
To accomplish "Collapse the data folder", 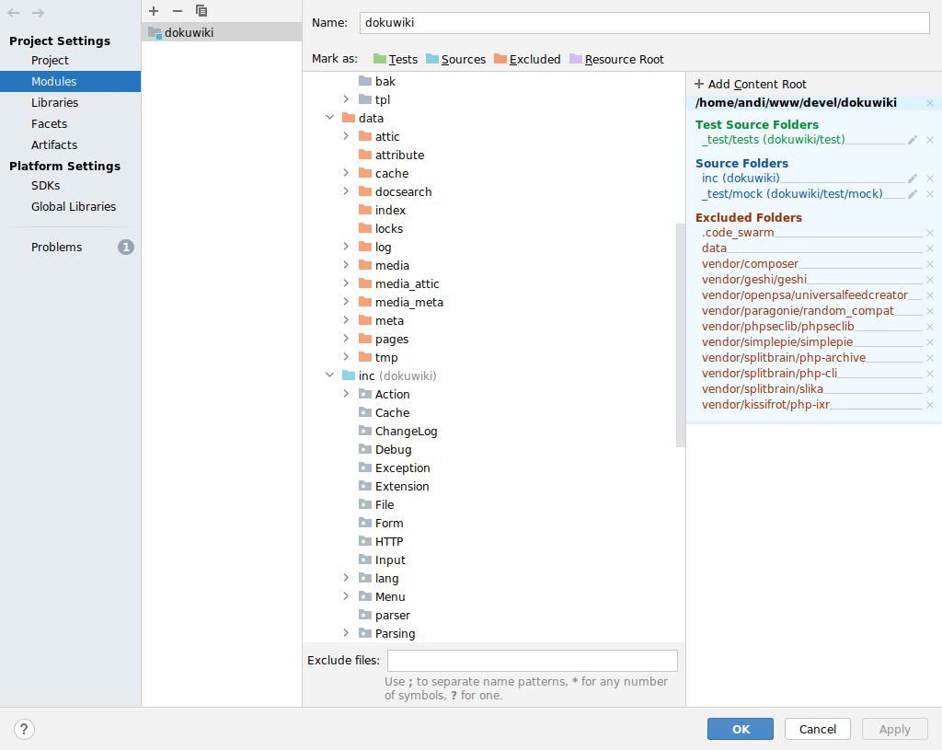I will coord(330,117).
